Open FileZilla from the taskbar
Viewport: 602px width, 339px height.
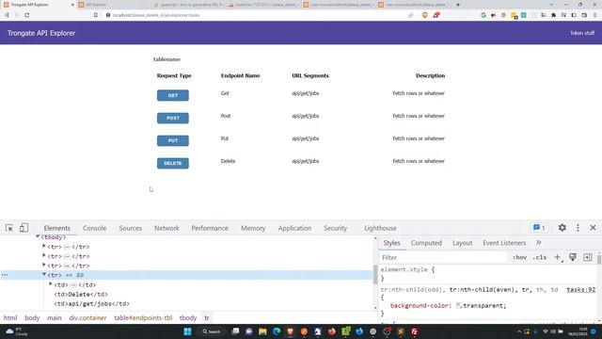tap(414, 331)
